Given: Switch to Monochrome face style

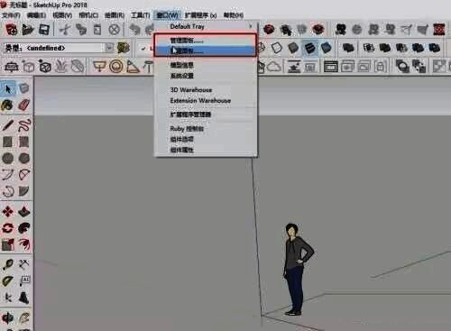Looking at the screenshot, I should 326,48.
